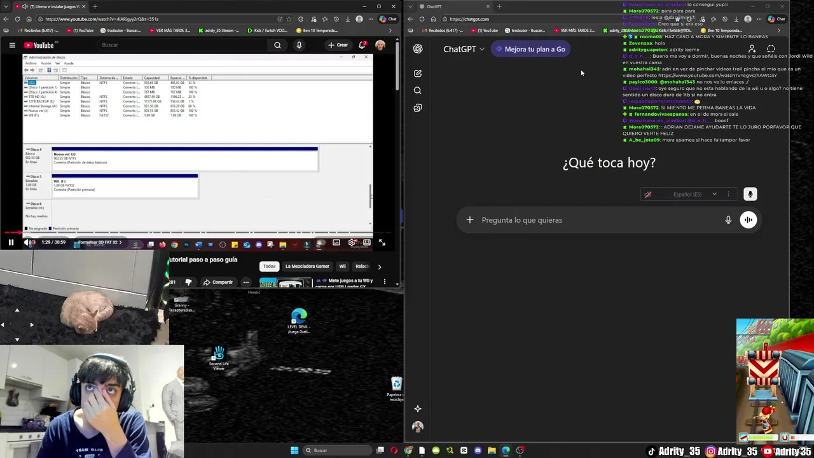Start YouTube voice search with microphone
Viewport: 814px width, 458px height.
pyautogui.click(x=299, y=45)
